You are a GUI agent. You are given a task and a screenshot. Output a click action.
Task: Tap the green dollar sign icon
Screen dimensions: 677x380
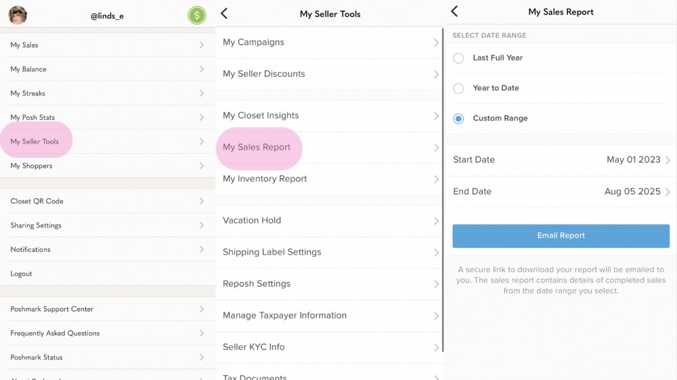(x=197, y=16)
